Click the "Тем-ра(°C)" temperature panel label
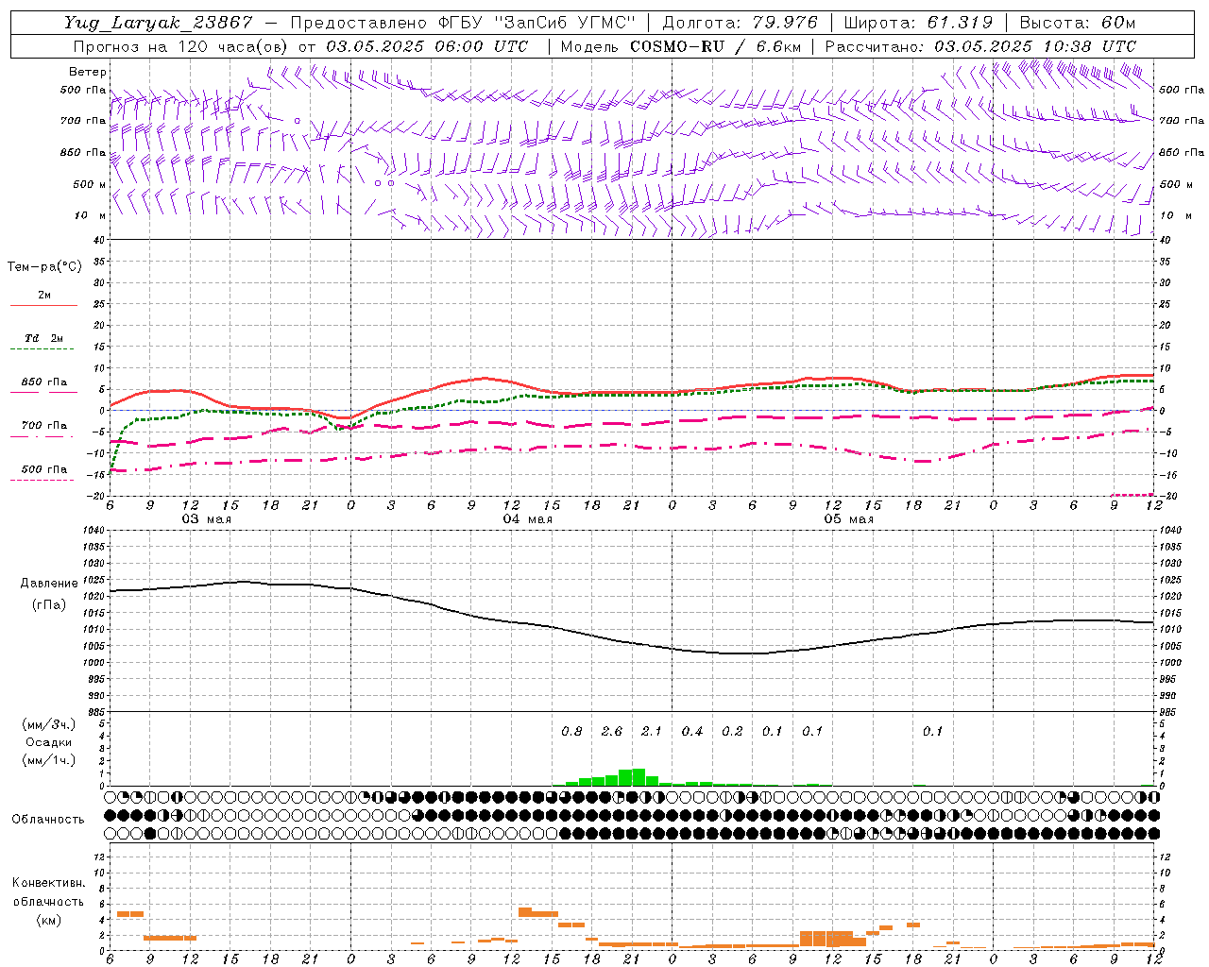1209x967 pixels. coord(44,267)
